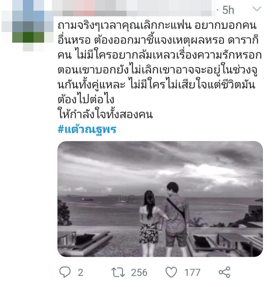View the black-and-white seaside photo
Image resolution: width=272 pixels, height=287 pixels.
(160, 199)
